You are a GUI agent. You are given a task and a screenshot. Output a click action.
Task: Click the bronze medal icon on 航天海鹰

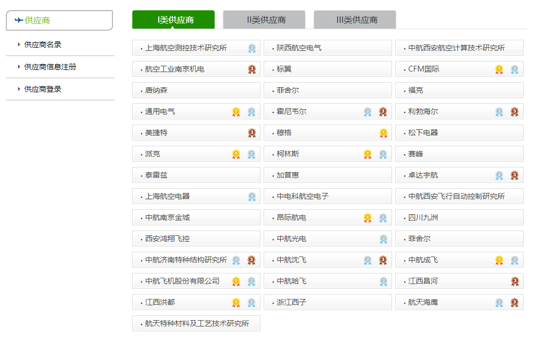515,303
